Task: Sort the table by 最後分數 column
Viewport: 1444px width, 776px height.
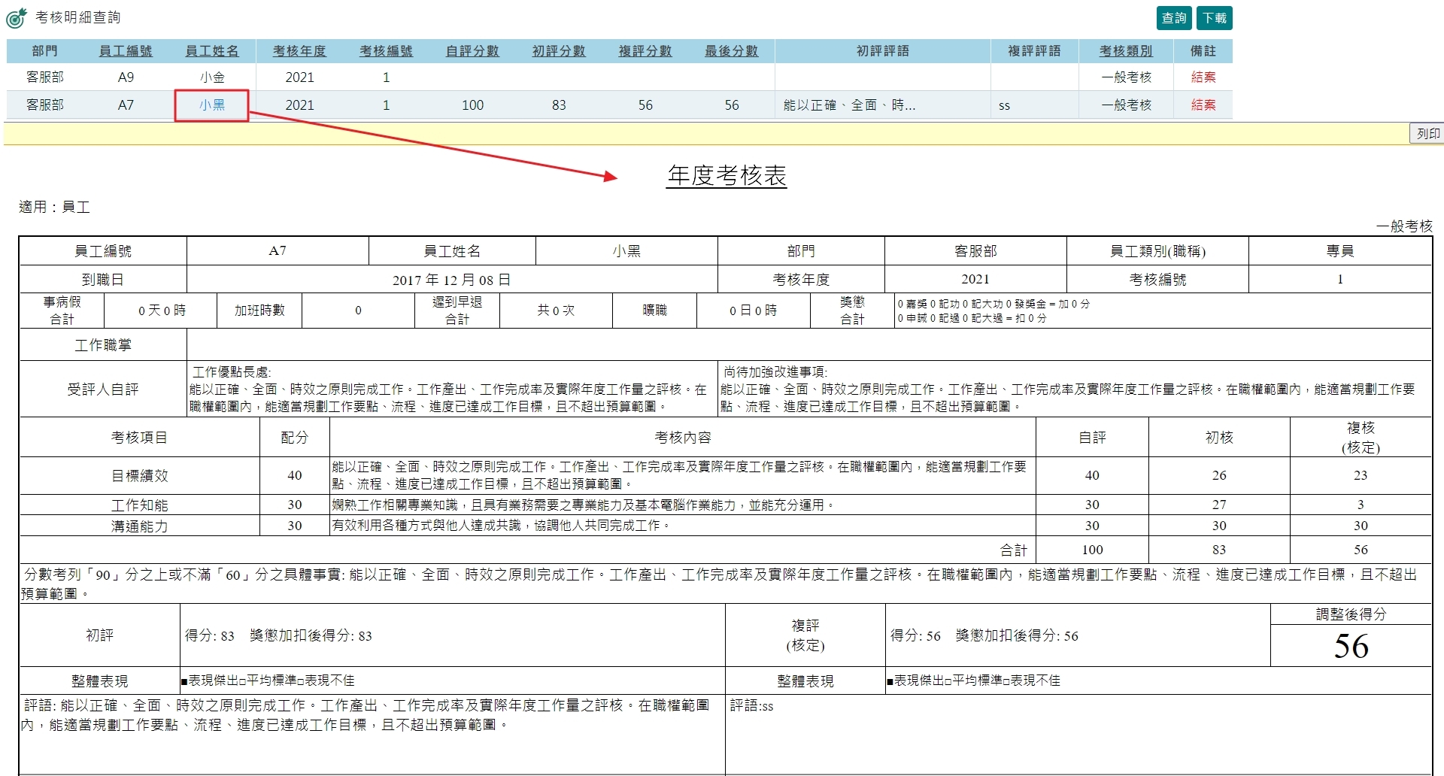Action: 731,51
